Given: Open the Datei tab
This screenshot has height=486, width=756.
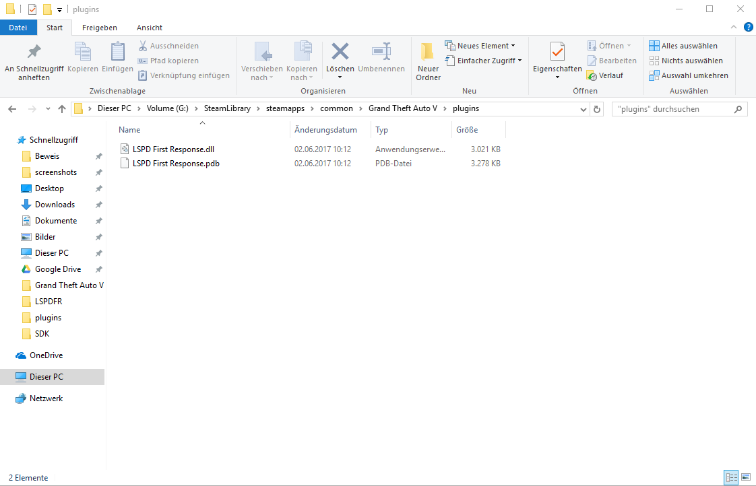Looking at the screenshot, I should [x=18, y=28].
